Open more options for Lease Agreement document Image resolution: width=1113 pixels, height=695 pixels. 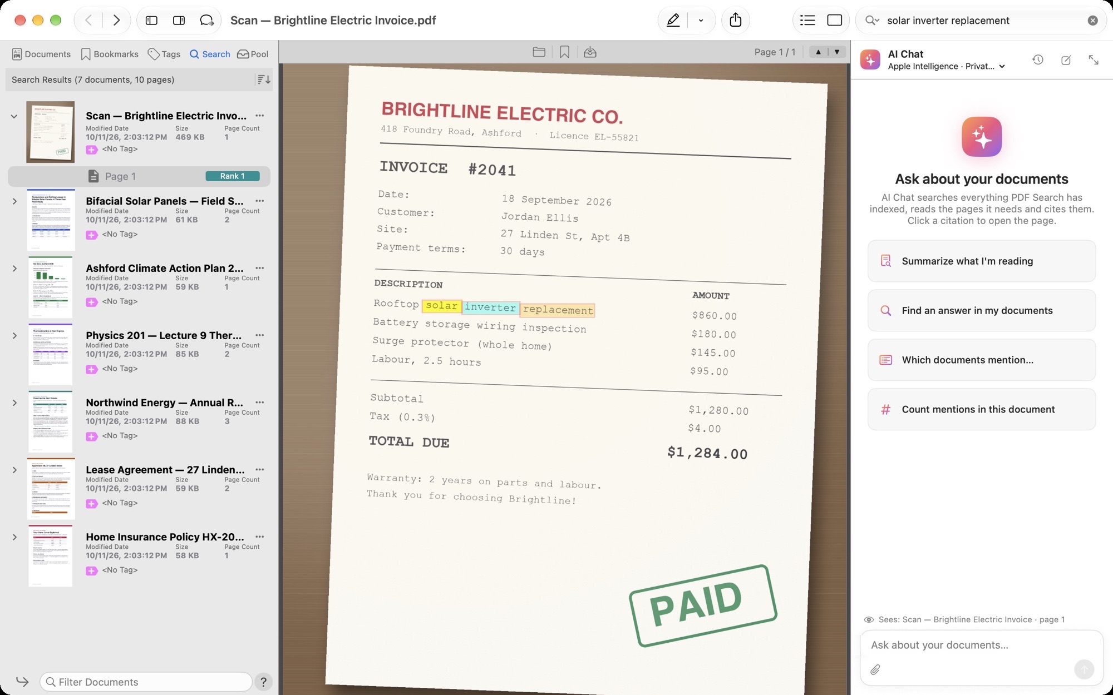click(259, 470)
